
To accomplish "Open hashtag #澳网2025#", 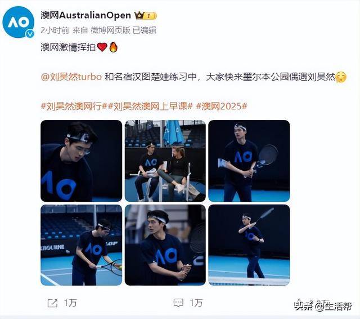I will tap(222, 107).
